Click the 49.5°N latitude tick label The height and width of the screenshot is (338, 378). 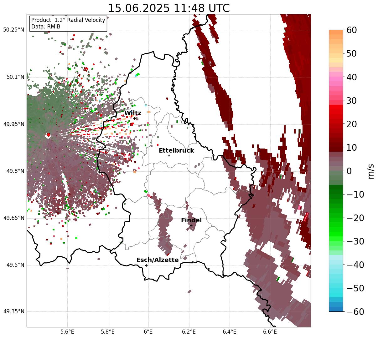[x=15, y=265]
